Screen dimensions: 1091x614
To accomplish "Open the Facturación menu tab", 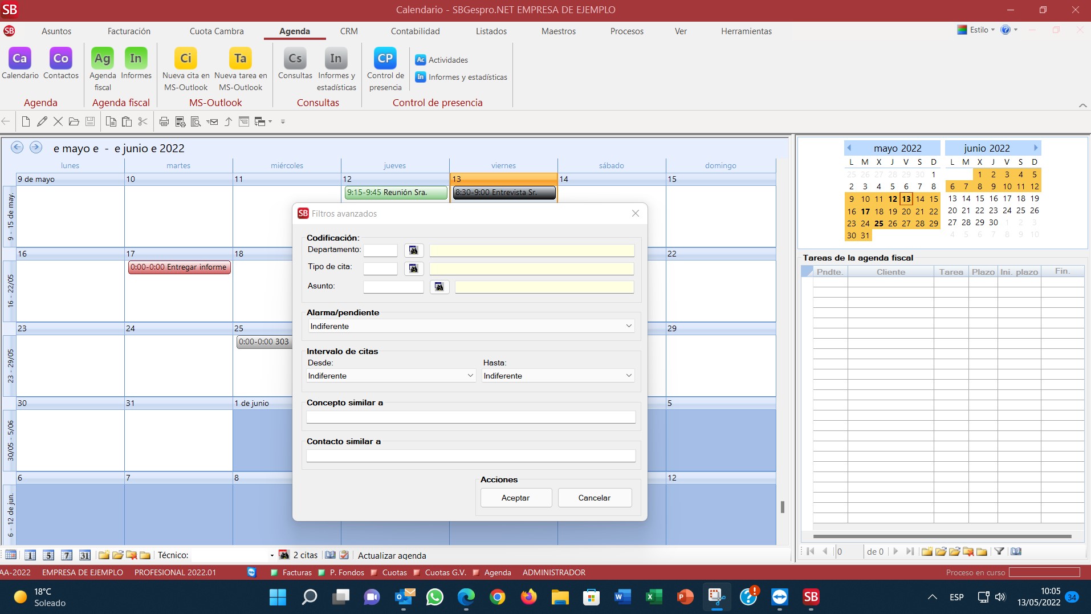I will 129,31.
